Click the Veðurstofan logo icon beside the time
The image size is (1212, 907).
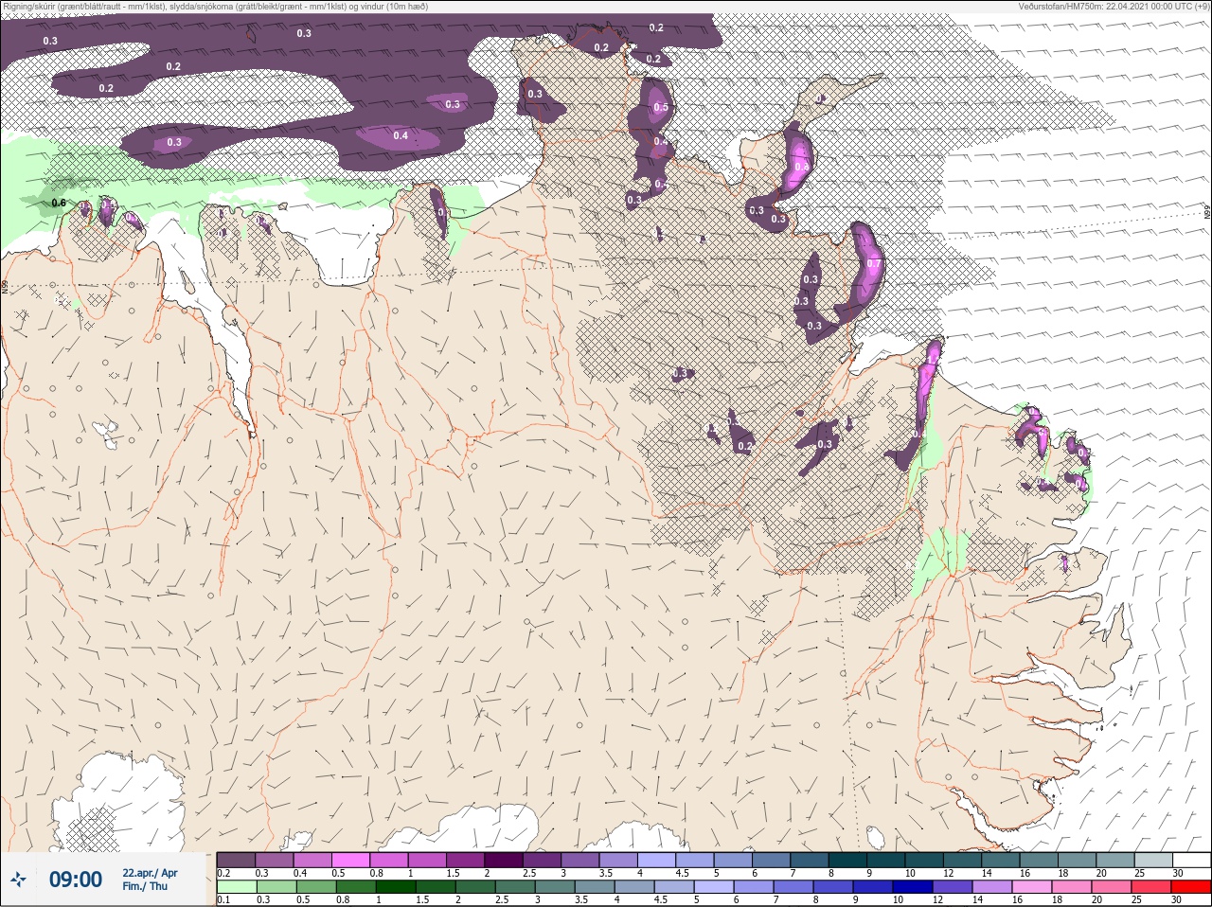tap(18, 880)
